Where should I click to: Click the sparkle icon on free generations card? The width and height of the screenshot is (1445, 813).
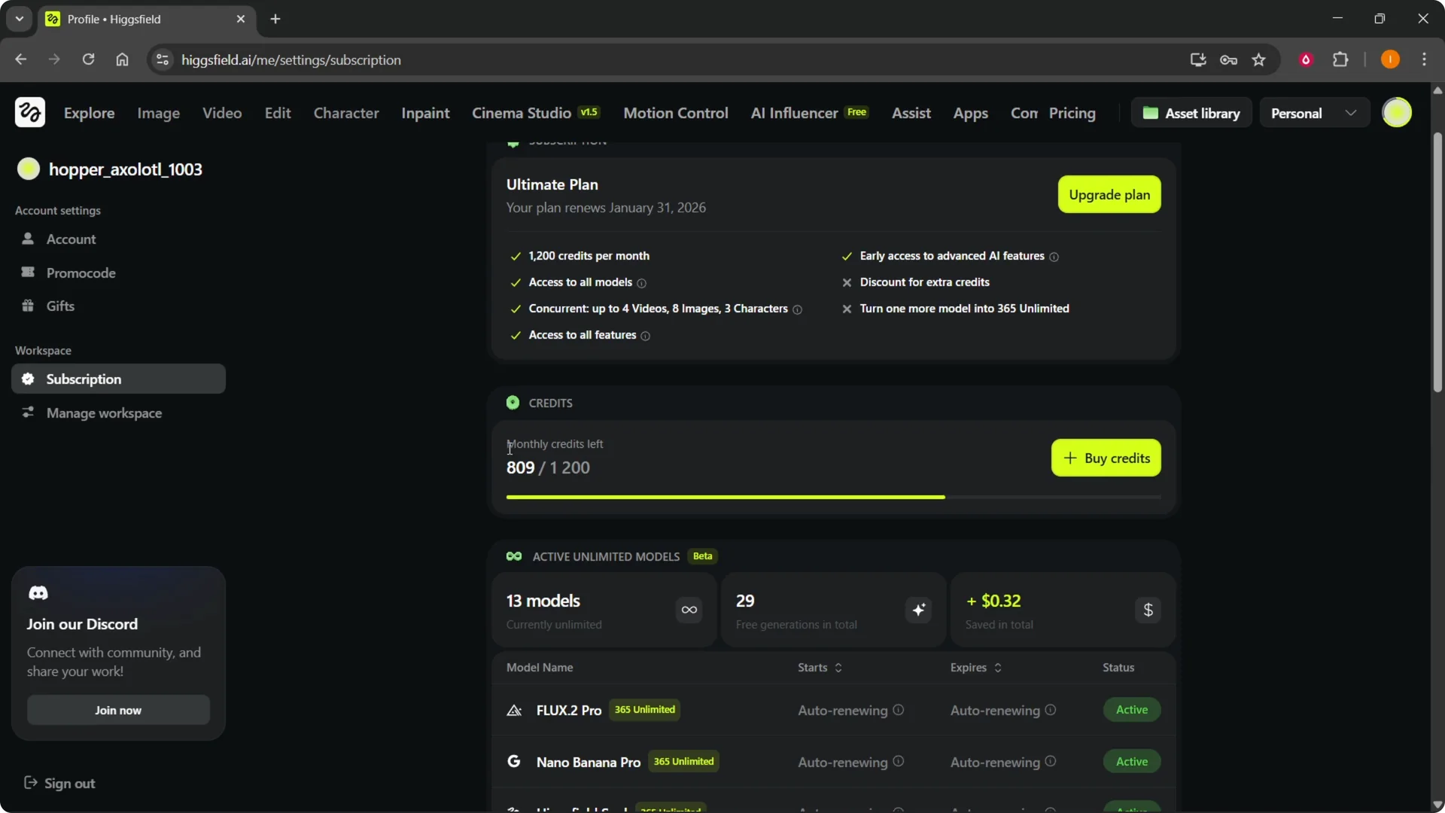918,611
